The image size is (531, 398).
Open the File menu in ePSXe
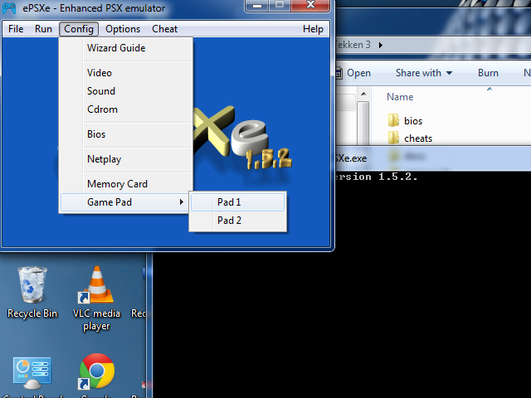click(x=16, y=29)
